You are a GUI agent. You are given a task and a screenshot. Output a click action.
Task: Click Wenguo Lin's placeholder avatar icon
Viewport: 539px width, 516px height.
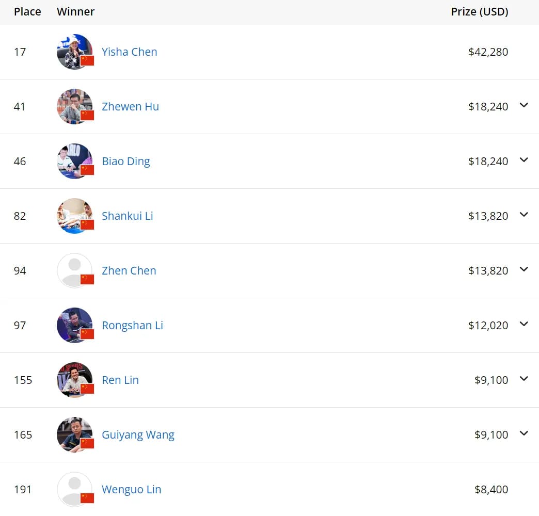click(74, 489)
